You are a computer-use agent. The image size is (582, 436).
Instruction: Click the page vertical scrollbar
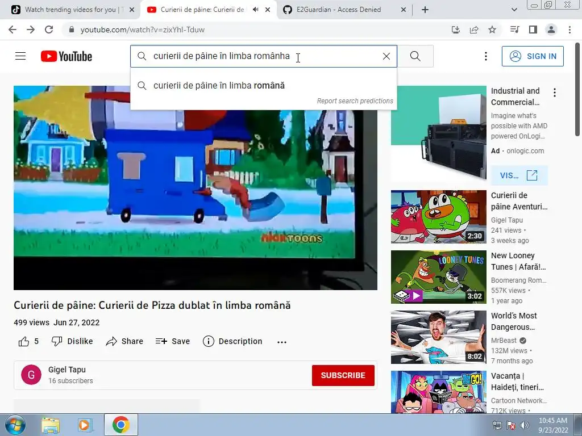pyautogui.click(x=577, y=89)
